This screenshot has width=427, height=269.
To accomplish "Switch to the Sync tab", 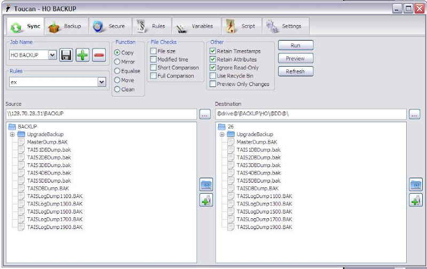I will tap(25, 26).
